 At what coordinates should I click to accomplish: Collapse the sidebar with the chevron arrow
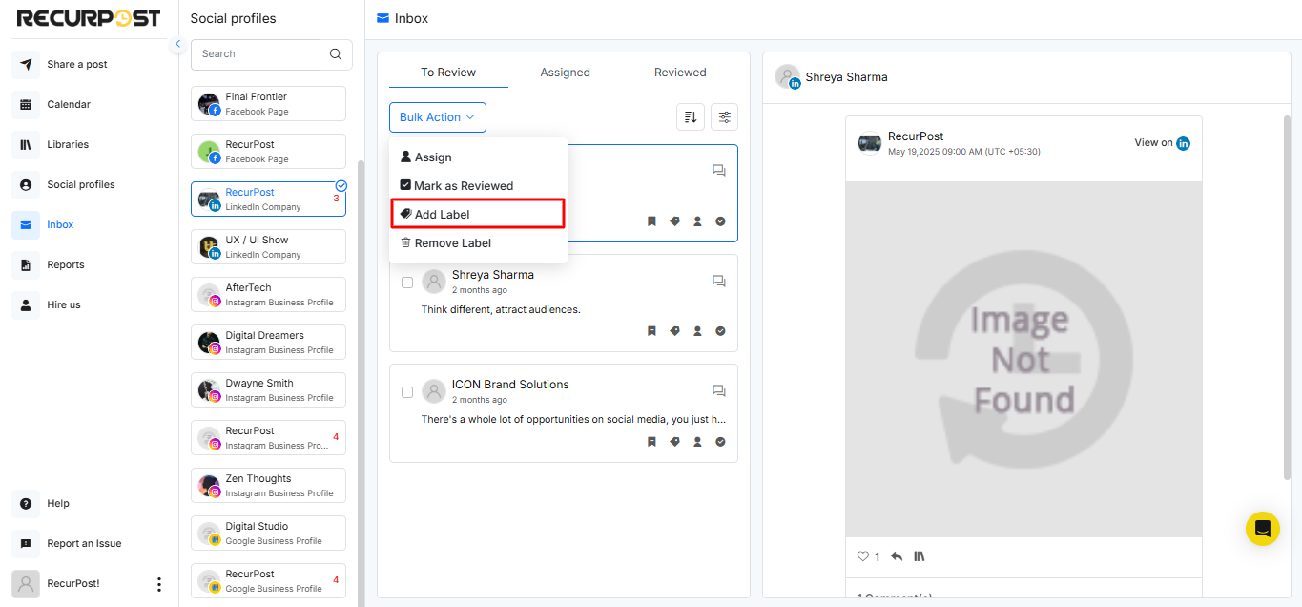click(177, 44)
